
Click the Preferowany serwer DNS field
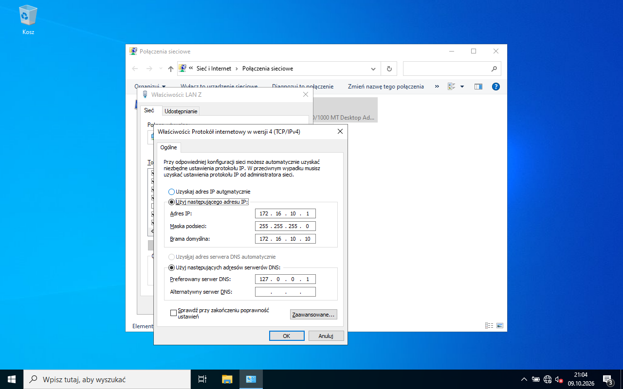point(285,279)
